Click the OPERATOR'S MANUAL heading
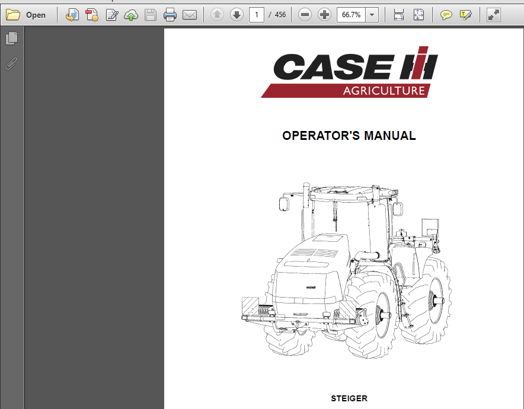Screen dimensions: 524x409 (x=349, y=136)
